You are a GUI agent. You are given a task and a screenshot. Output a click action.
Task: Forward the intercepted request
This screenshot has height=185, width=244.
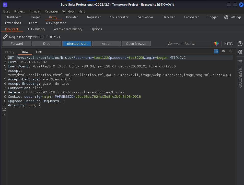(17, 44)
